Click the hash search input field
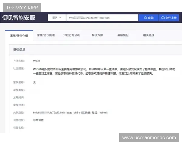Screen dimensions: 182x145 102,18
